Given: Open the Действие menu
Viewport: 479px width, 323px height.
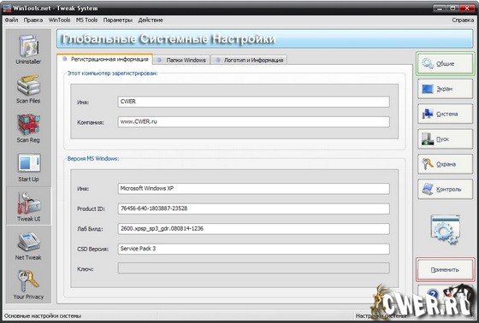Looking at the screenshot, I should click(151, 20).
